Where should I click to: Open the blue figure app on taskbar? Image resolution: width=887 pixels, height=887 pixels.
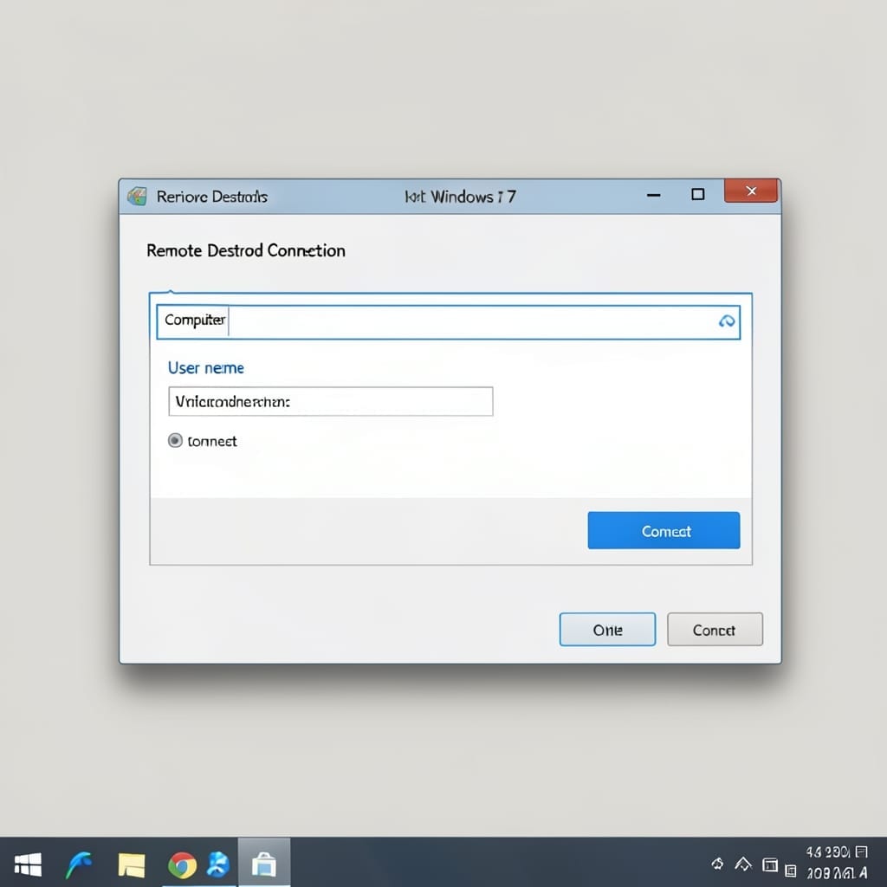(218, 864)
